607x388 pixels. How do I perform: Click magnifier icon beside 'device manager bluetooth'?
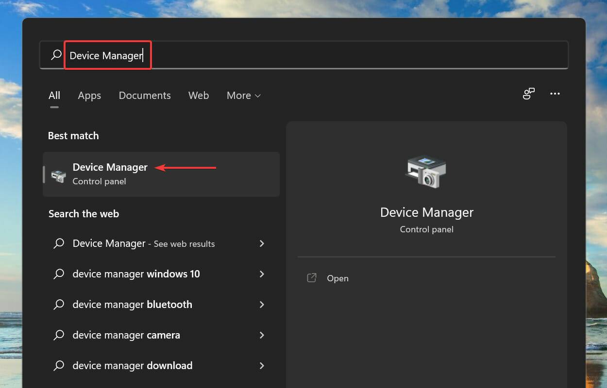click(x=59, y=305)
